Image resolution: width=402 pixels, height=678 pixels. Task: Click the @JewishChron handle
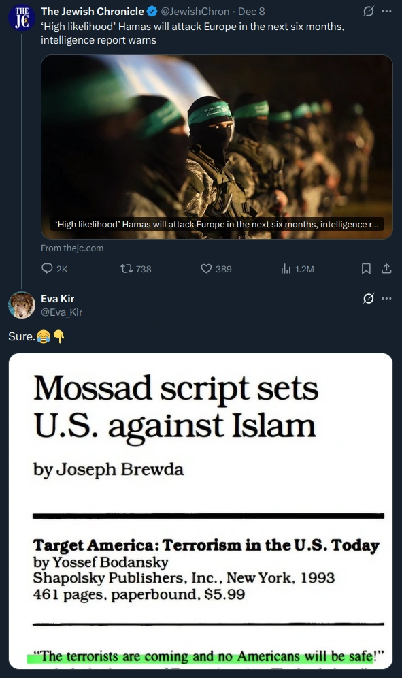click(x=195, y=12)
